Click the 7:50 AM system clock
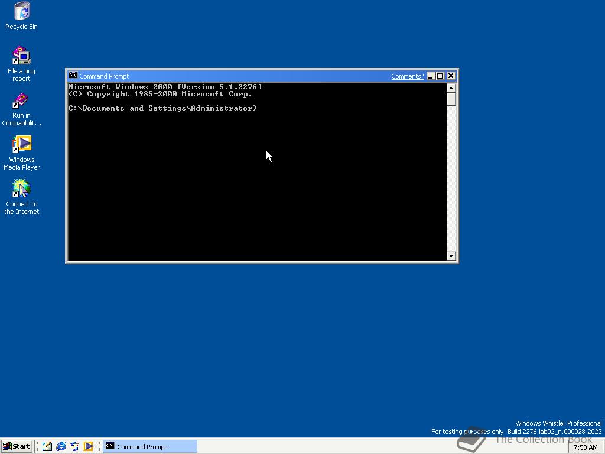The height and width of the screenshot is (454, 605). click(x=586, y=447)
